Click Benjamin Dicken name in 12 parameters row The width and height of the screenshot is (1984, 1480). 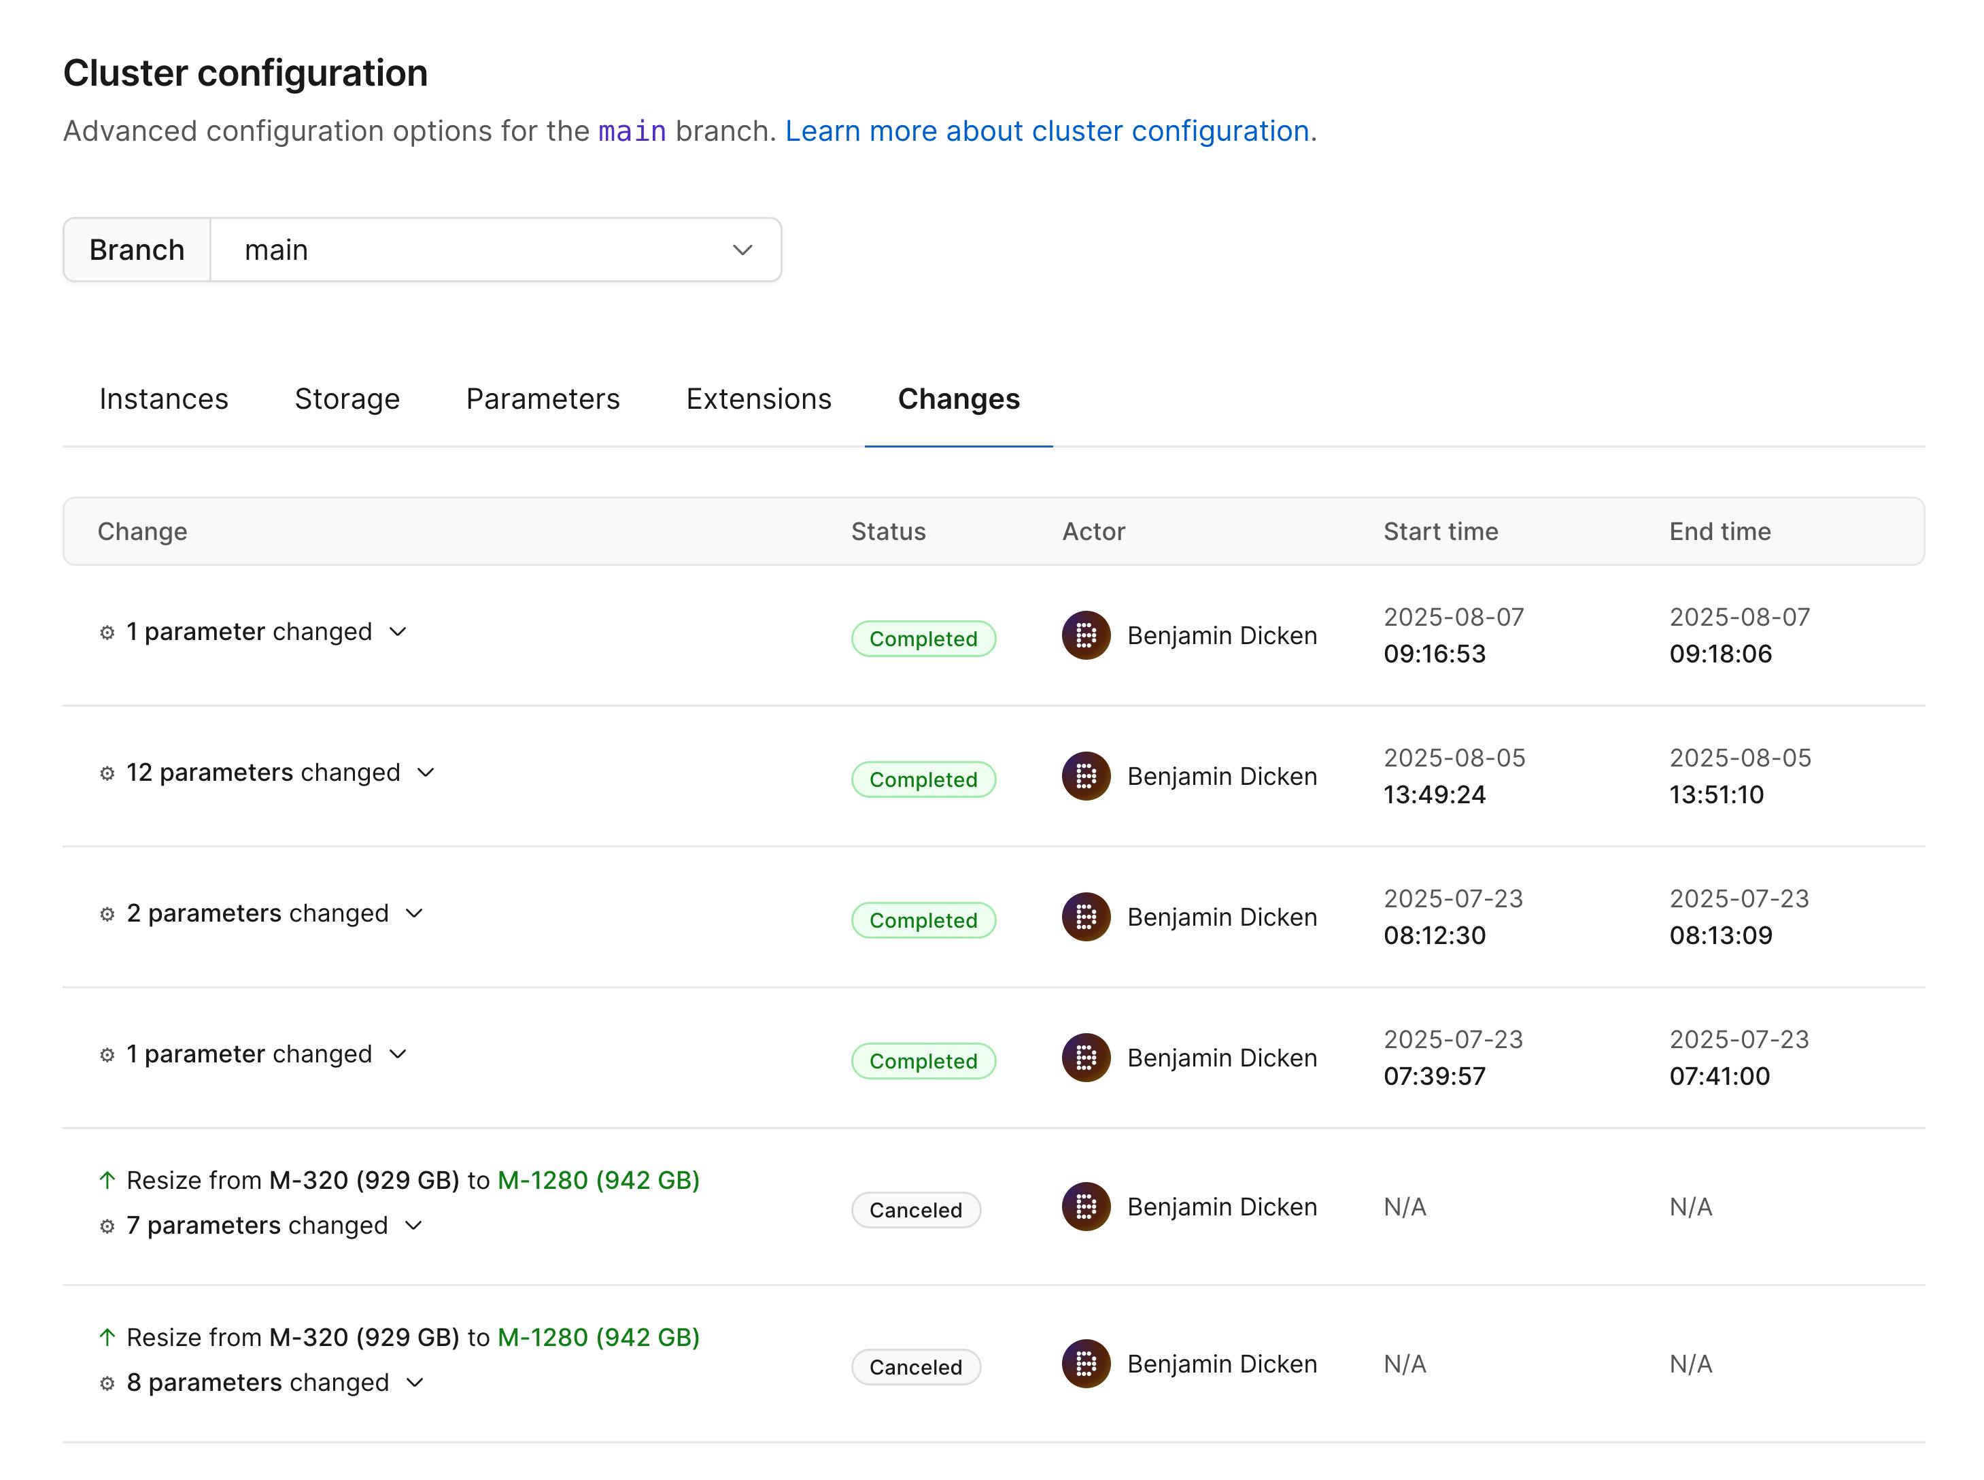click(1222, 776)
